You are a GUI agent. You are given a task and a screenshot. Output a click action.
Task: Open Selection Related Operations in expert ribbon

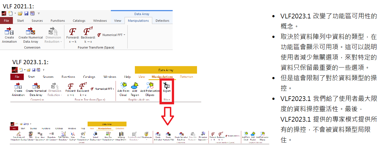coord(134,136)
